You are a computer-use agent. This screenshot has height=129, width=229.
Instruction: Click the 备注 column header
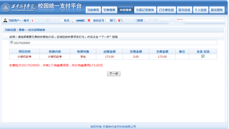click(182, 52)
